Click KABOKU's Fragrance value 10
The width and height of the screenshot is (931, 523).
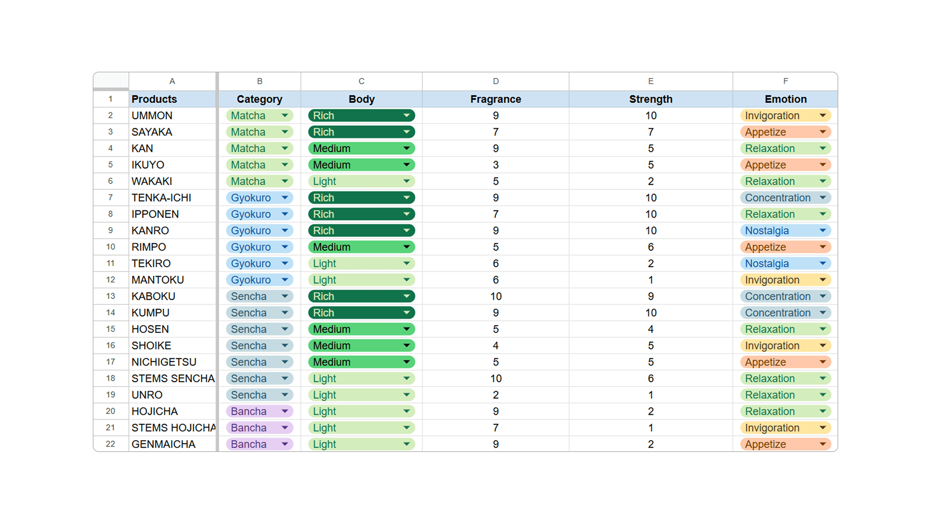click(x=495, y=296)
